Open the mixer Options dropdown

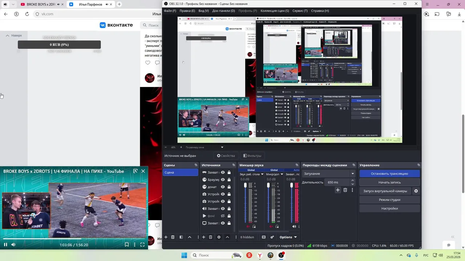(288, 237)
